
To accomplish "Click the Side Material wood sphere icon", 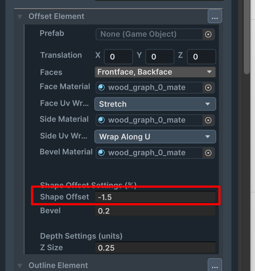I will point(102,120).
